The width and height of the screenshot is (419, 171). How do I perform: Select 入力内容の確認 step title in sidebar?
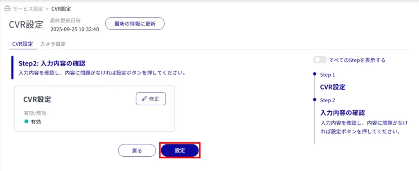coord(342,112)
